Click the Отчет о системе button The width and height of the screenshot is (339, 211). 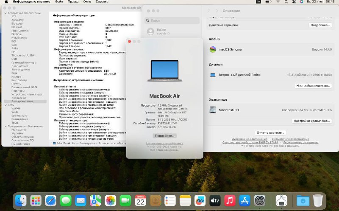click(x=270, y=132)
